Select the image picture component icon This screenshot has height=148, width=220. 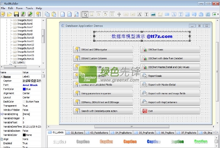[x=153, y=14]
